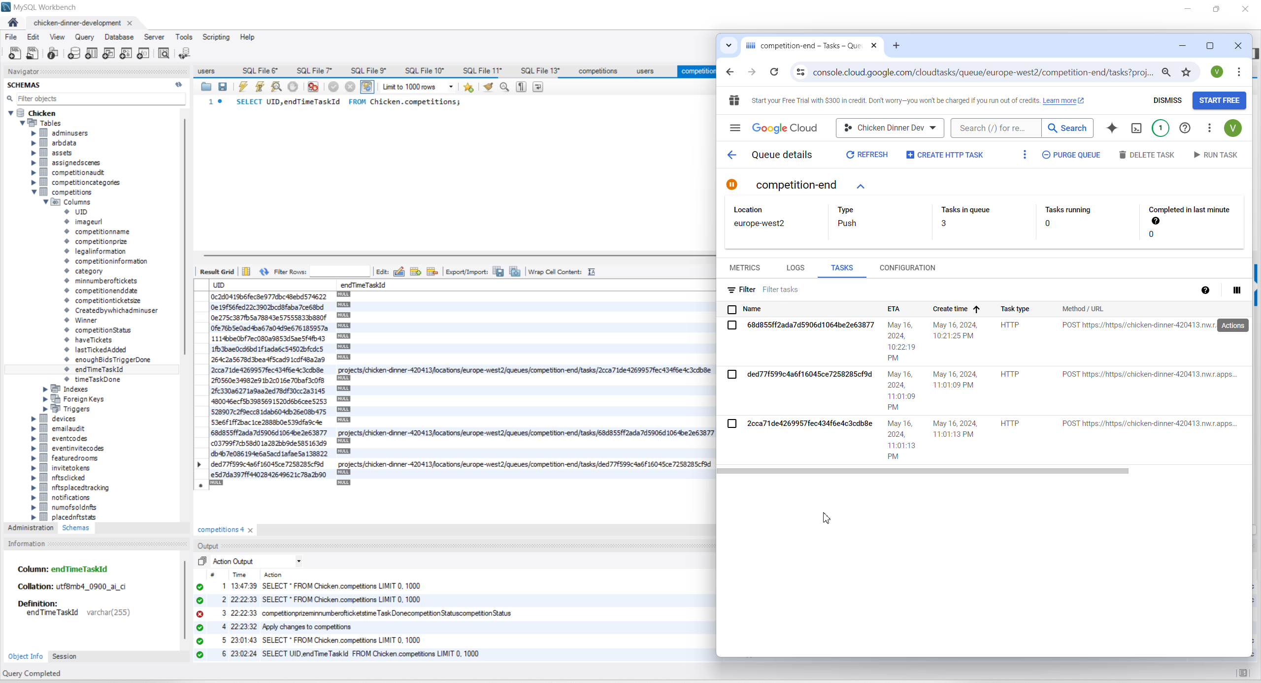Execute the SQL query with the lightning icon
The height and width of the screenshot is (683, 1261).
click(243, 87)
